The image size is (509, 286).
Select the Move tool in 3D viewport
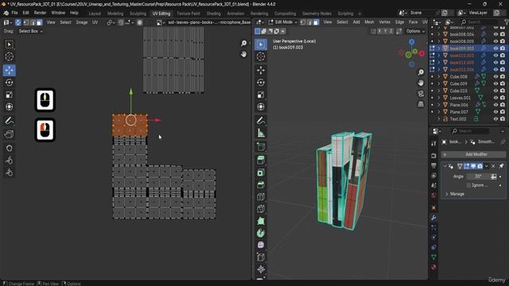pos(261,70)
